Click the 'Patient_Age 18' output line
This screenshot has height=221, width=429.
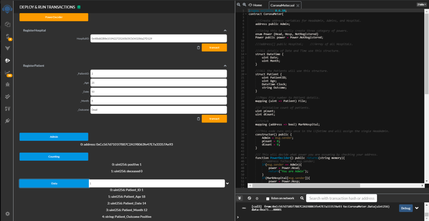[x=126, y=196]
